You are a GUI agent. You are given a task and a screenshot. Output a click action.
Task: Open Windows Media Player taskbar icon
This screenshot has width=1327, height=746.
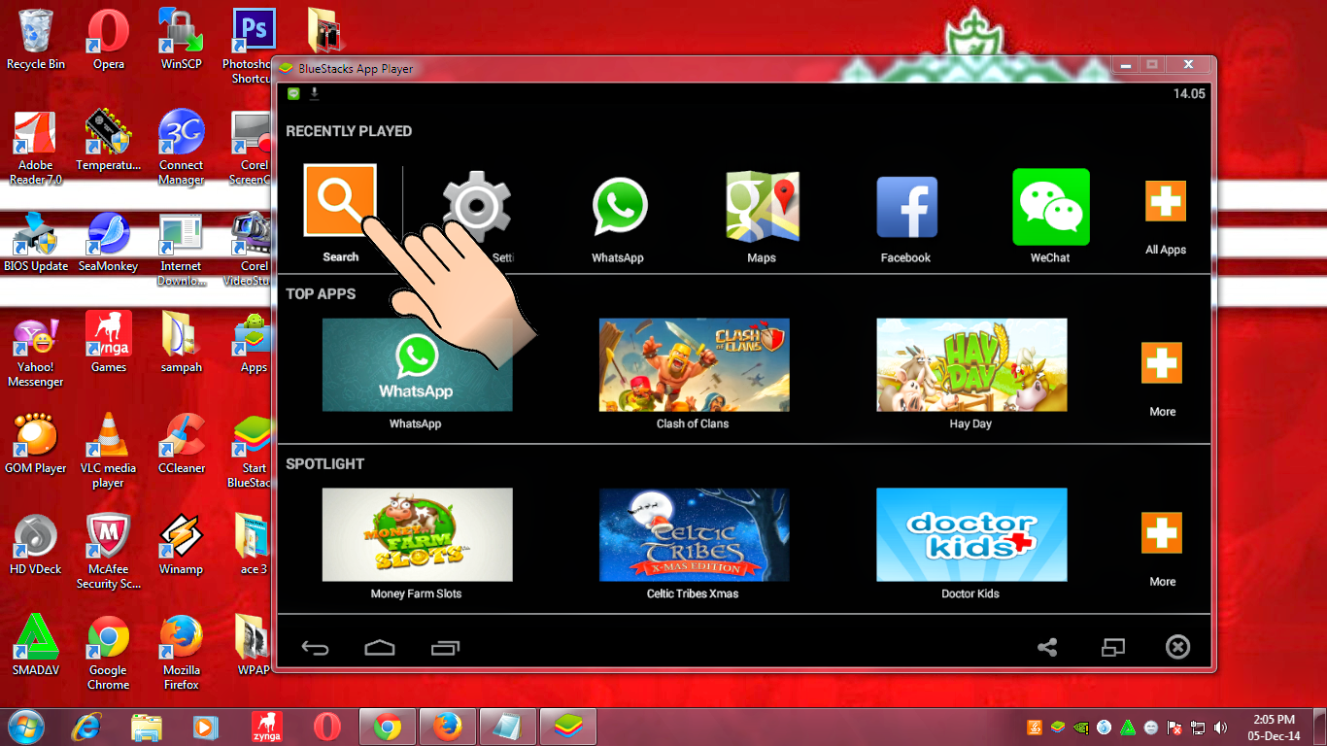[x=205, y=727]
